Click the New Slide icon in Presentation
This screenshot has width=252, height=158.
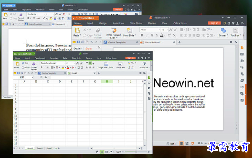point(130,30)
